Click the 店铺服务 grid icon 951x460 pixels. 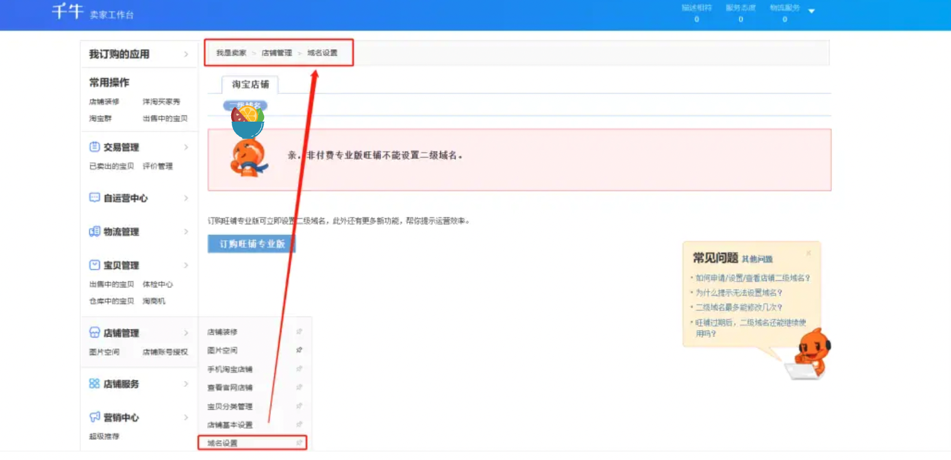point(95,383)
